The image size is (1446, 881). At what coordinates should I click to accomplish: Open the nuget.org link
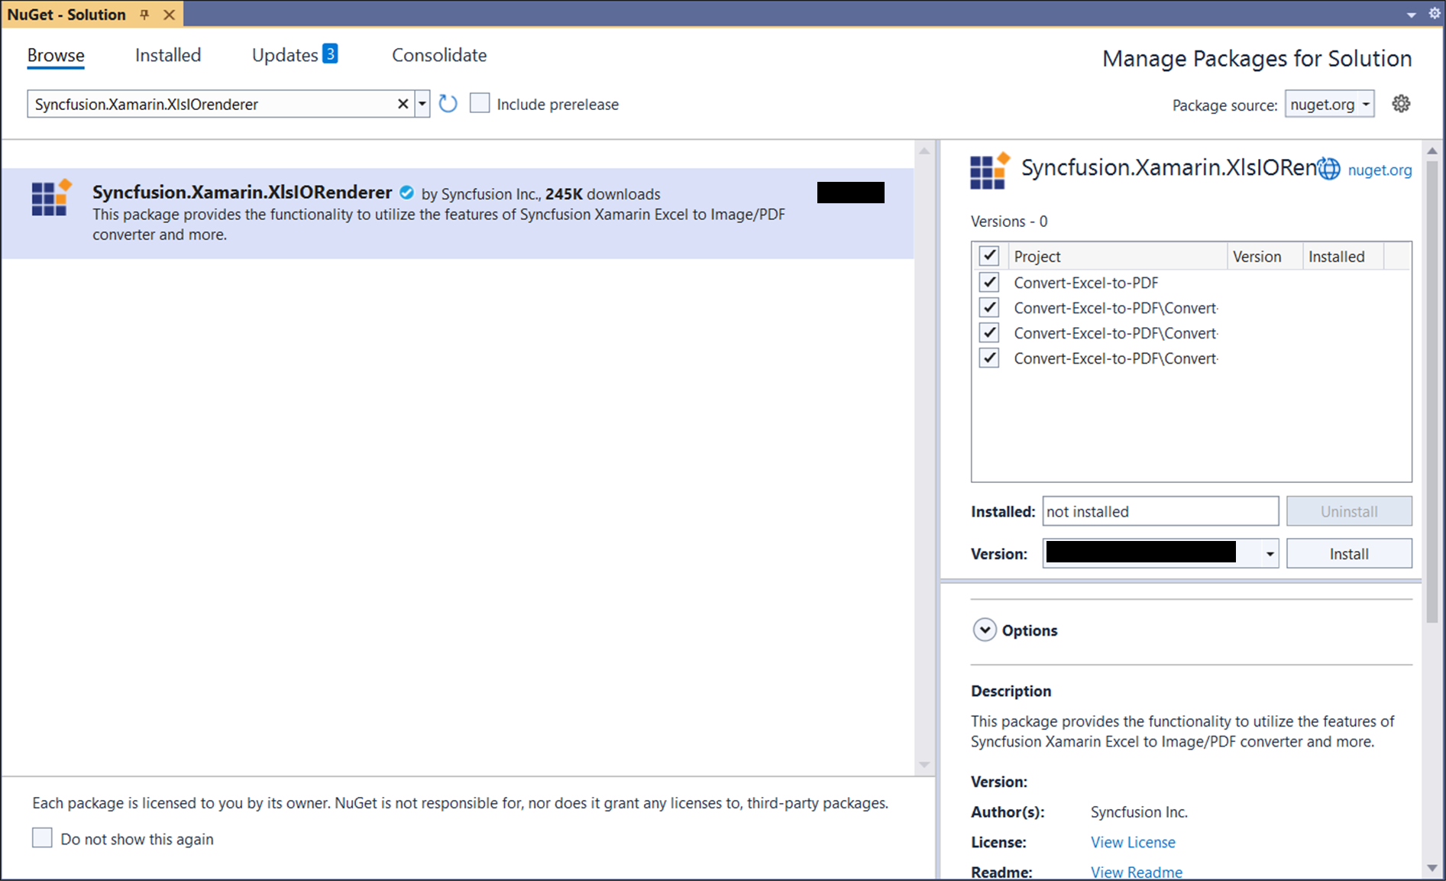tap(1380, 170)
